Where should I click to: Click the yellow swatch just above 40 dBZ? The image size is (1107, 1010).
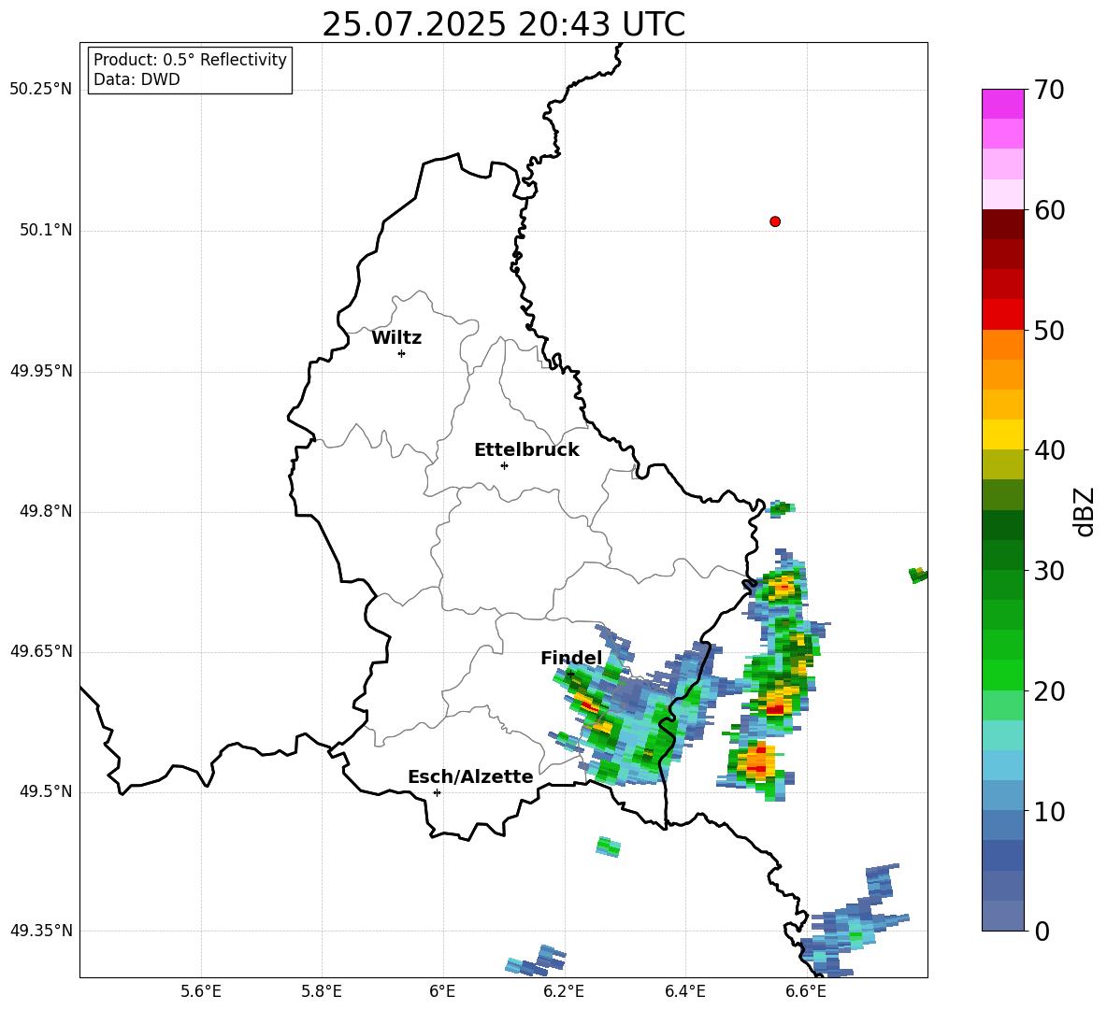1002,435
